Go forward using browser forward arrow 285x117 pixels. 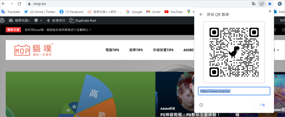[11, 4]
